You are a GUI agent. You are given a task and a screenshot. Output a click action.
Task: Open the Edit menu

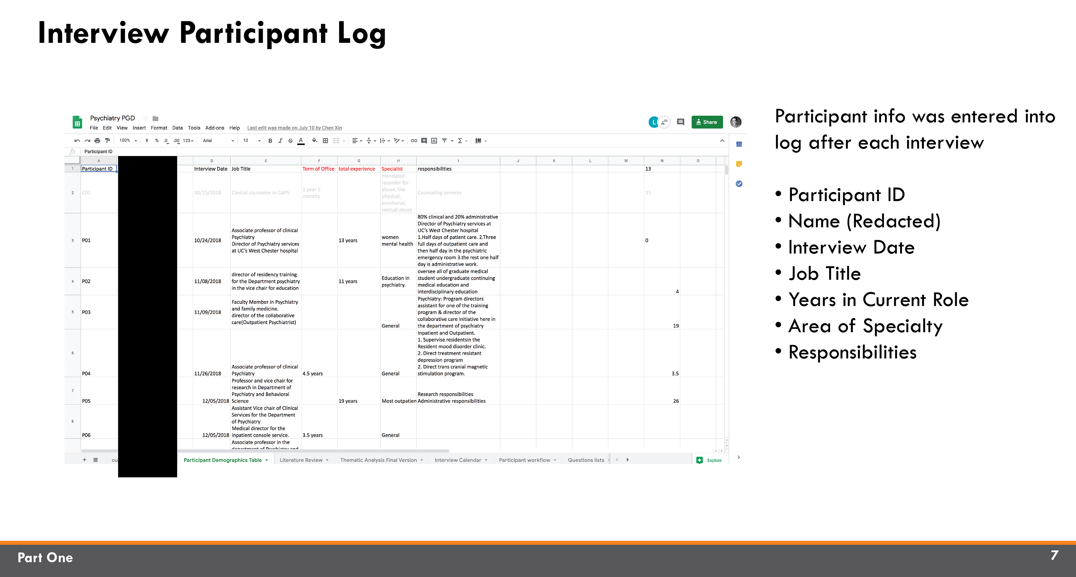(x=107, y=128)
